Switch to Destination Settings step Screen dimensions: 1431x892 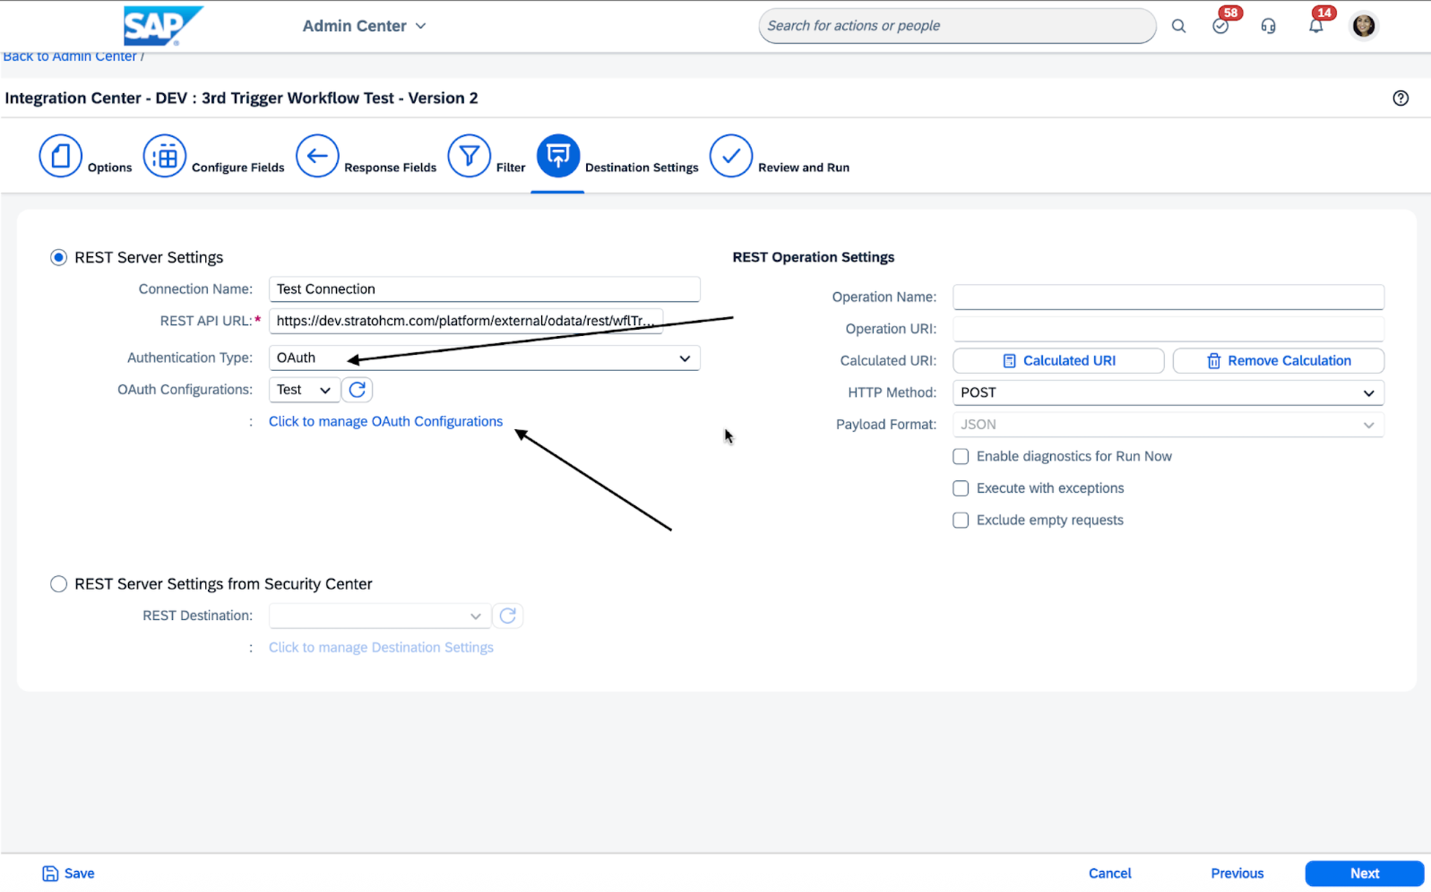557,156
